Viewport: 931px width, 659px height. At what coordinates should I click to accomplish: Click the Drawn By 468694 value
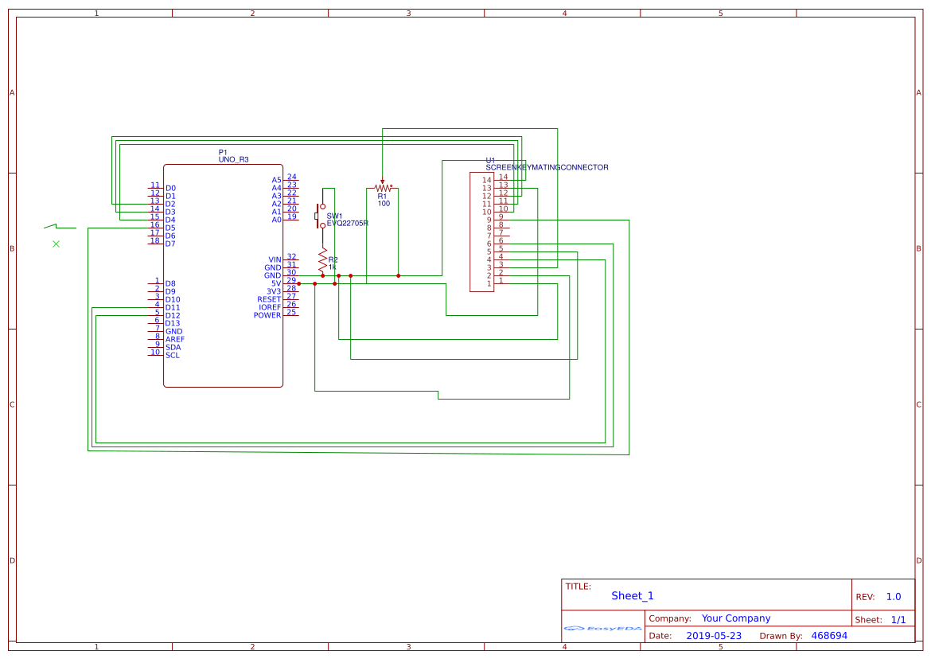click(x=829, y=635)
